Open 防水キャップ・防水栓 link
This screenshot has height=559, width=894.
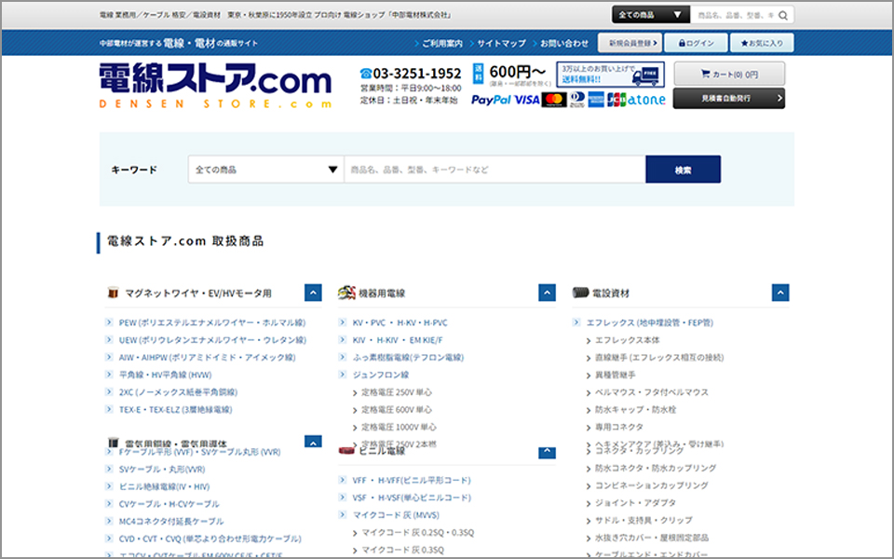pos(636,410)
